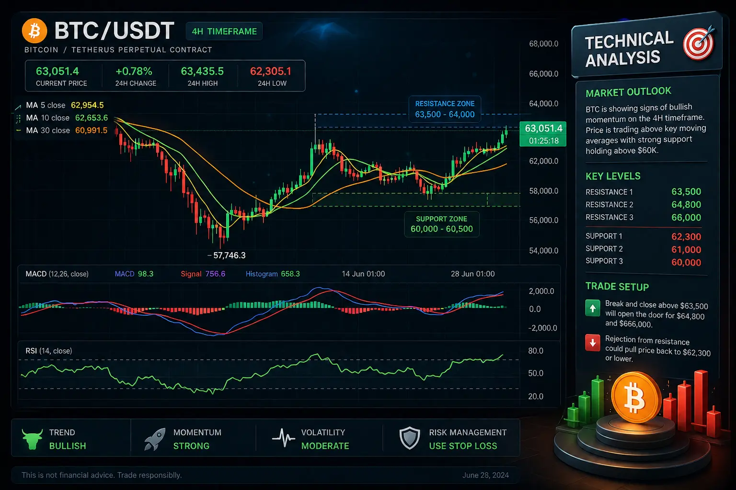Click the green 63,051.4 price tag on the price axis
The height and width of the screenshot is (490, 736).
tap(543, 128)
